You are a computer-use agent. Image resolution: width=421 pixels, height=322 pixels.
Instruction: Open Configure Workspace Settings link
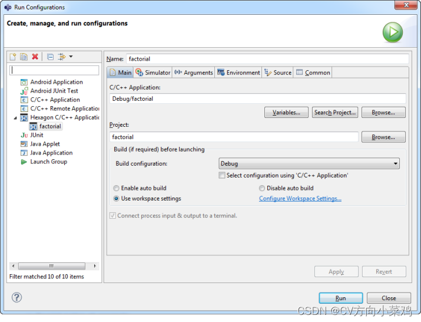click(300, 199)
